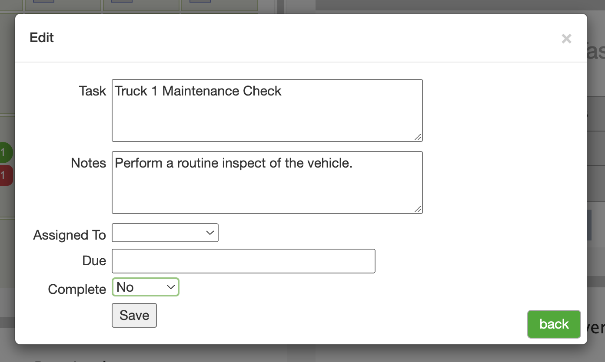Image resolution: width=605 pixels, height=362 pixels.
Task: Click the green back button
Action: tap(554, 324)
